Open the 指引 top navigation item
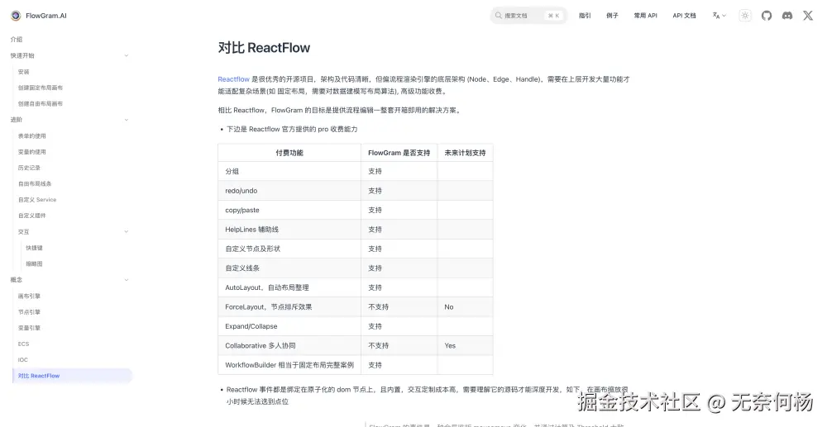This screenshot has width=827, height=427. point(585,16)
